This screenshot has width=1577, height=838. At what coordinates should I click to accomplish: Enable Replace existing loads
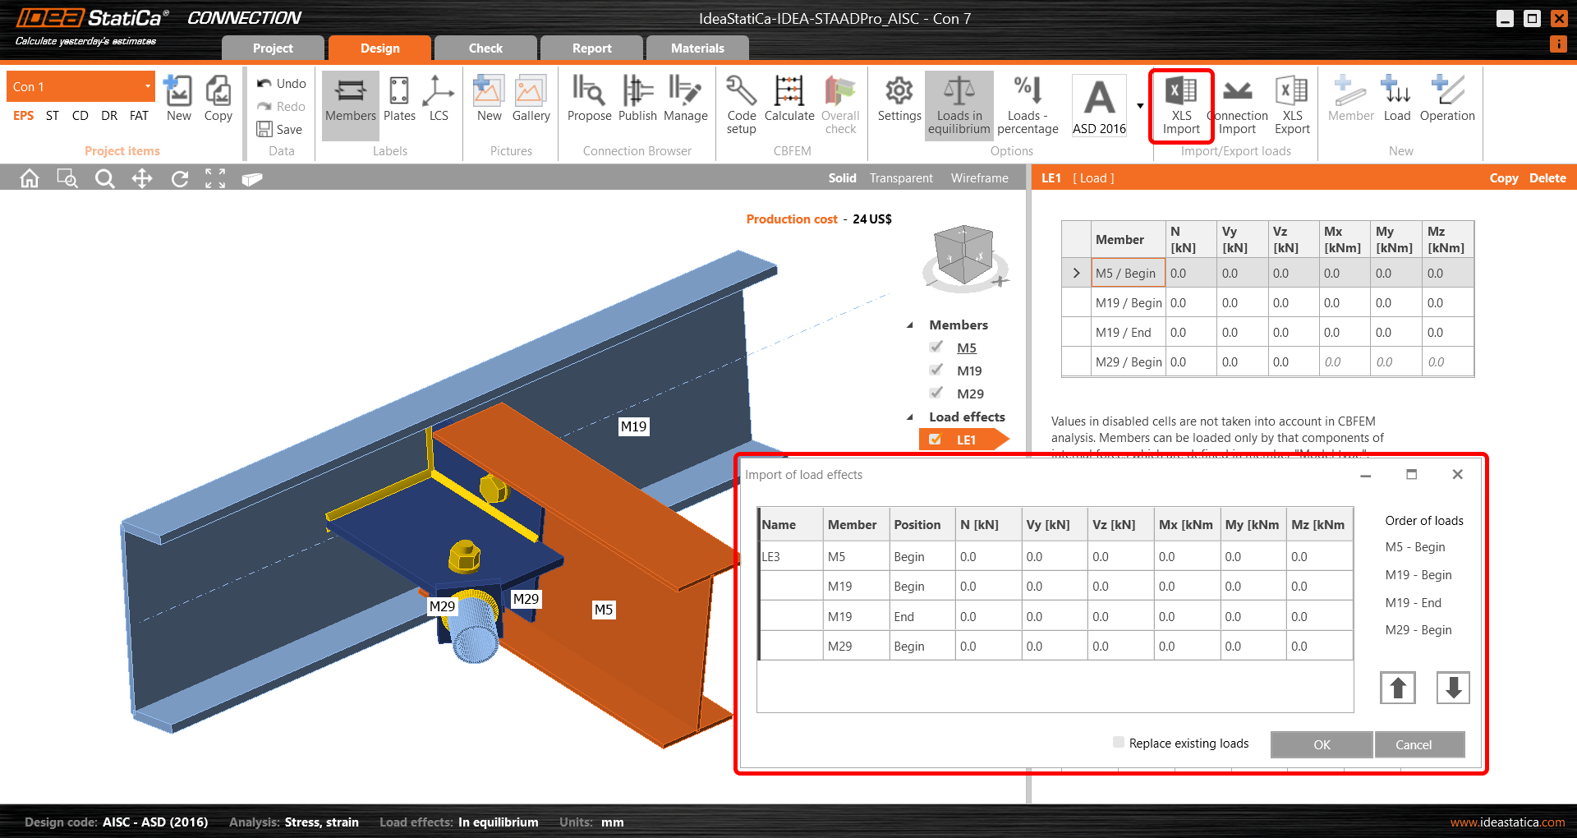pyautogui.click(x=1117, y=742)
